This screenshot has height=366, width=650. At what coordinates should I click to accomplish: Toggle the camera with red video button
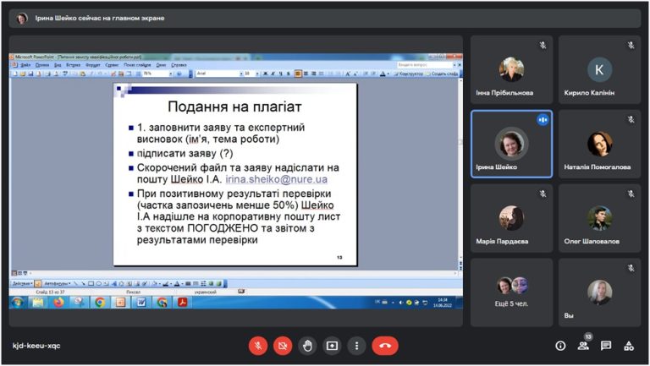click(x=283, y=346)
